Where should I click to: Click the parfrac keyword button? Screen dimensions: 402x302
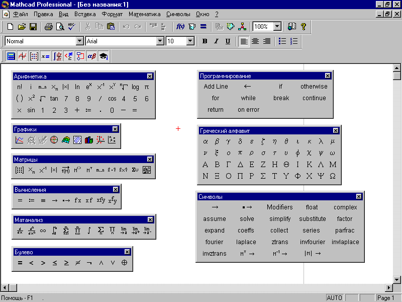tap(345, 231)
